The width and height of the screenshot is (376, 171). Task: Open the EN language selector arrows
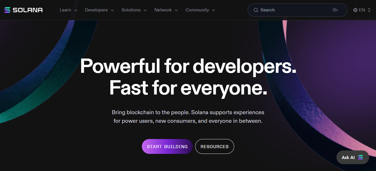[x=369, y=10]
